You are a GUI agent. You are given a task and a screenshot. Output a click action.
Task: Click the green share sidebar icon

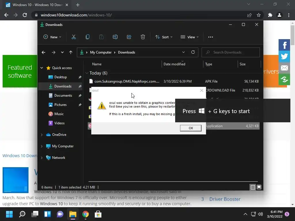[284, 79]
